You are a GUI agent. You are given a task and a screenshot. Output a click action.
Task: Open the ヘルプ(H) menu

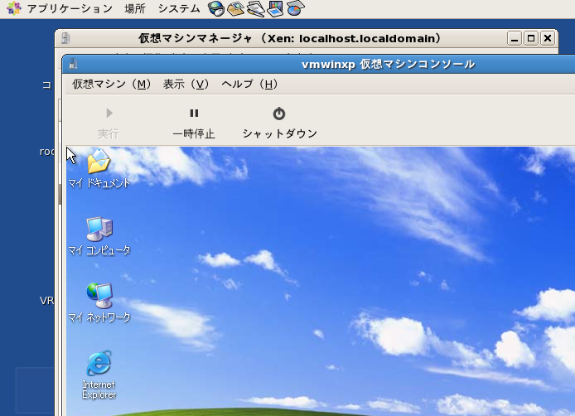(249, 84)
